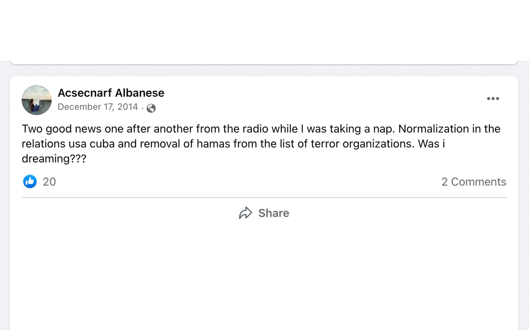The image size is (529, 330).
Task: Click the post text starting 'Two good news'
Action: (261, 144)
